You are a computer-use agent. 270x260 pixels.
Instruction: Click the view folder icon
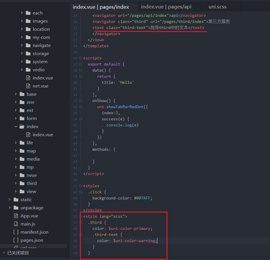(x=22, y=191)
